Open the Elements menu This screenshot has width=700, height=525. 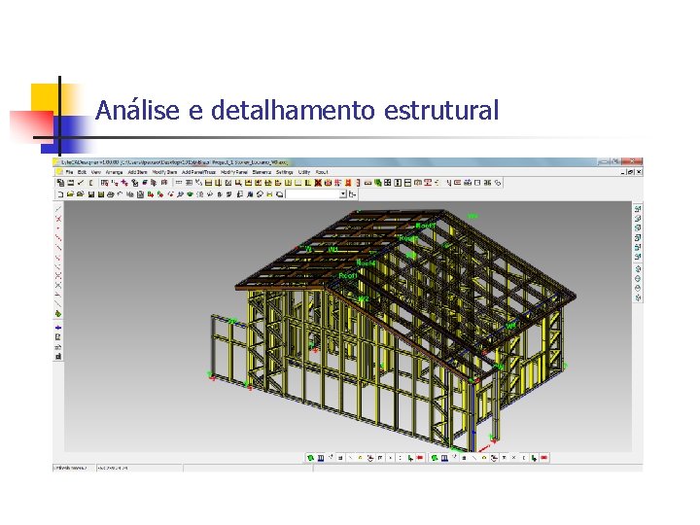(262, 172)
